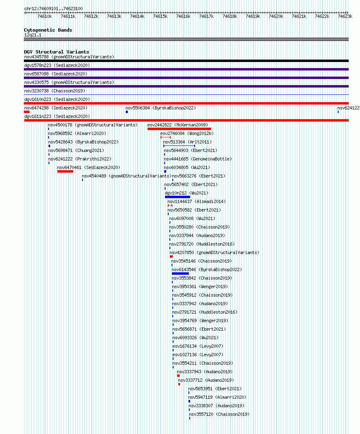Click the red nsv4207850 marker

171,257
